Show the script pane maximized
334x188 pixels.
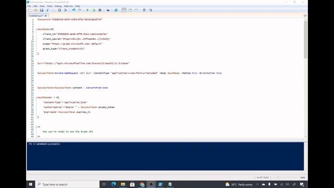136,10
